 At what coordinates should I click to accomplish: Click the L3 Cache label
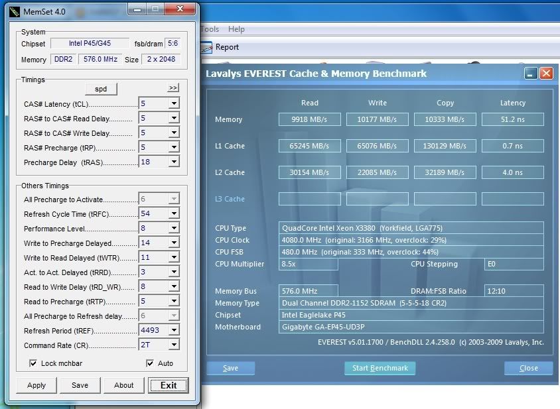[230, 199]
